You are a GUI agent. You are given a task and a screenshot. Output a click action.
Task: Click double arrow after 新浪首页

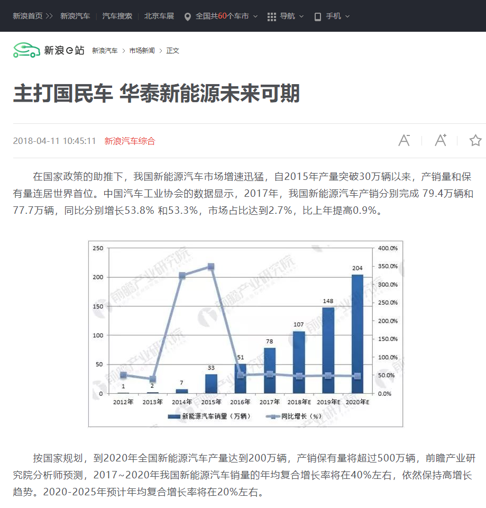49,16
